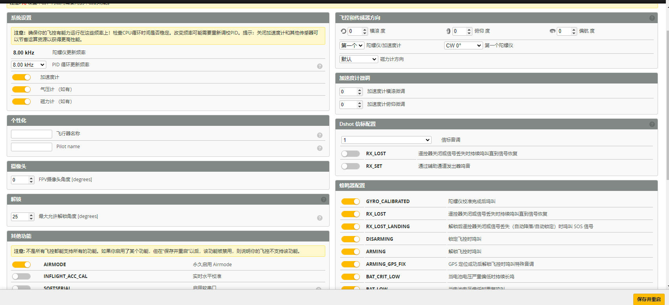Viewport: 669px width, 305px height.
Task: Turn off GYRO_CALIBRATED beeper toggle
Action: point(350,202)
